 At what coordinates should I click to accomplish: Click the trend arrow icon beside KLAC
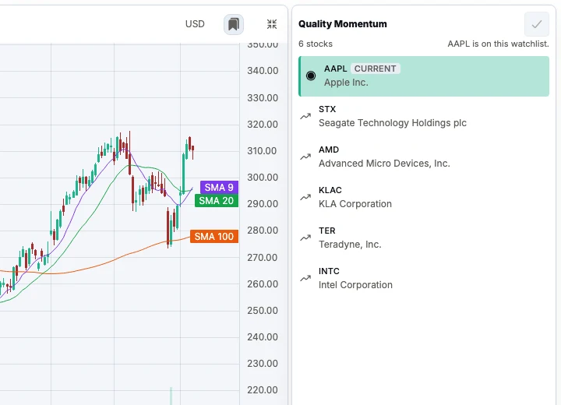pos(305,197)
